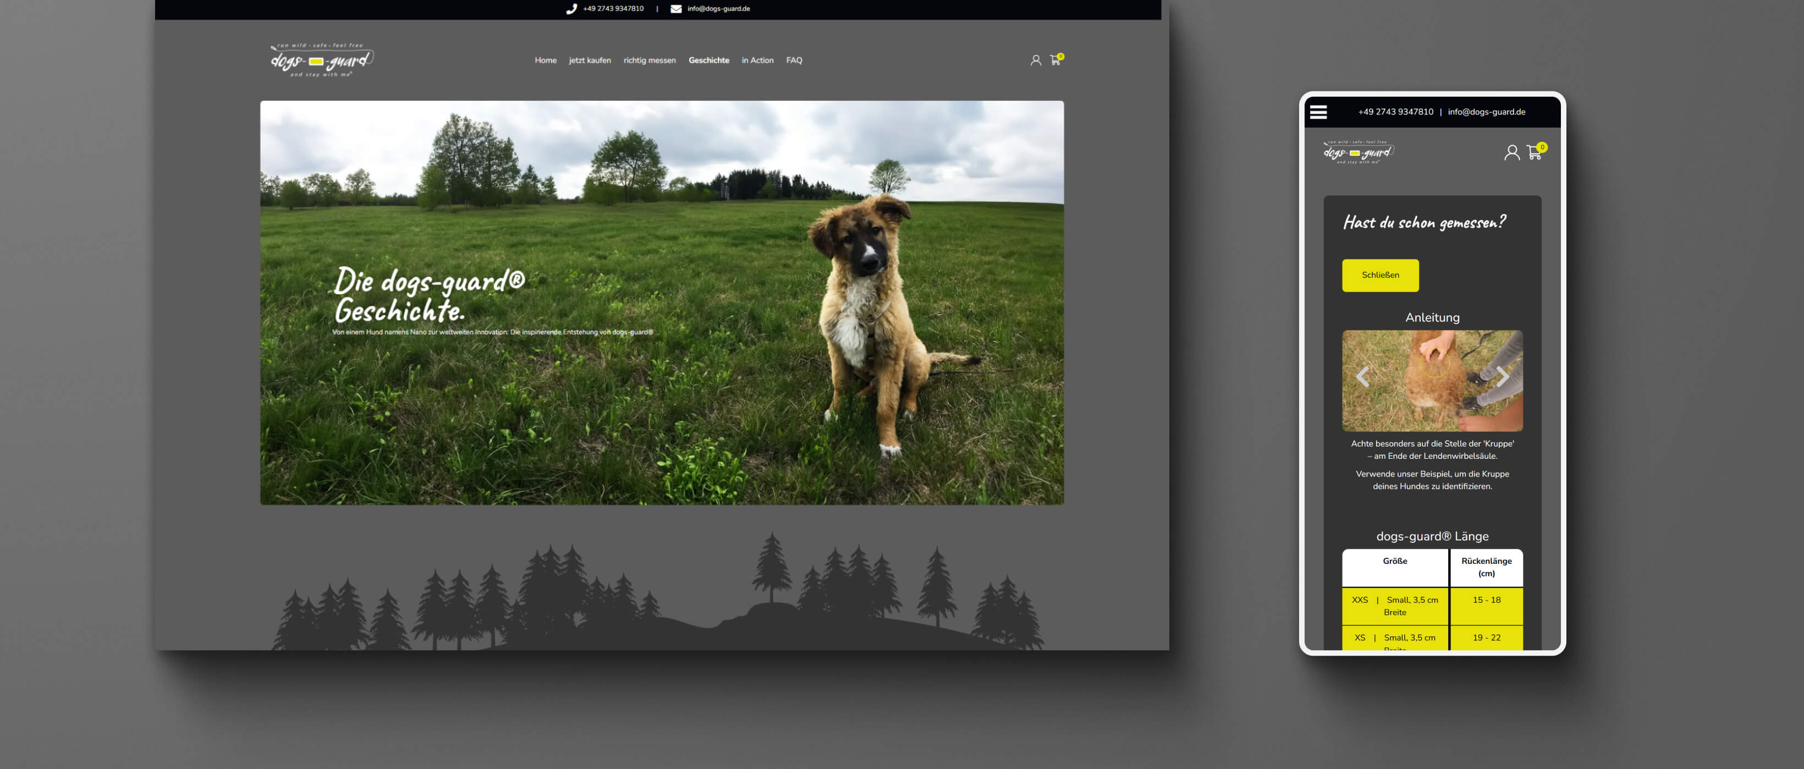Click the desktop shopping cart icon
Image resolution: width=1804 pixels, height=769 pixels.
tap(1055, 61)
